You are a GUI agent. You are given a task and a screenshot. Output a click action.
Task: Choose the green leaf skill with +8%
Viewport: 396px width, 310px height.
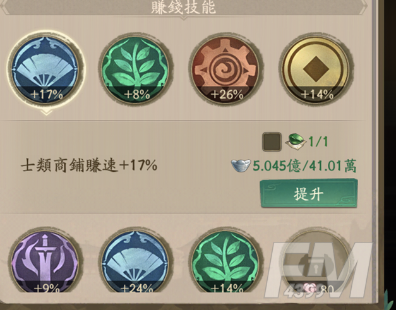[135, 70]
